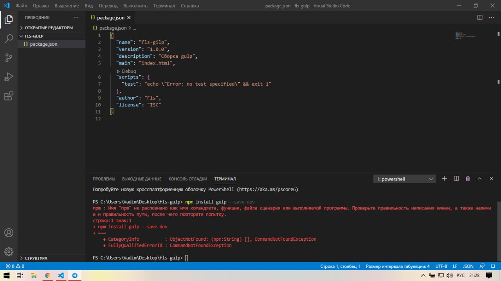Collapse the FLS-GULP folder section
The width and height of the screenshot is (501, 281).
pos(51,36)
